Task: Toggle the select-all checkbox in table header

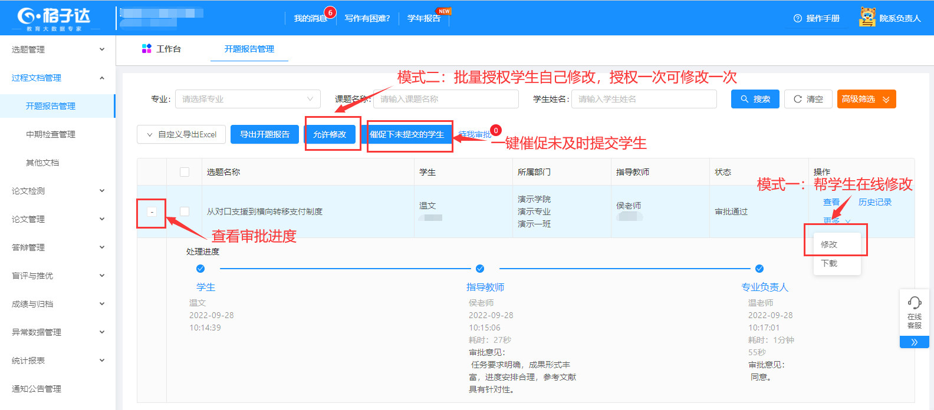Action: coord(185,172)
